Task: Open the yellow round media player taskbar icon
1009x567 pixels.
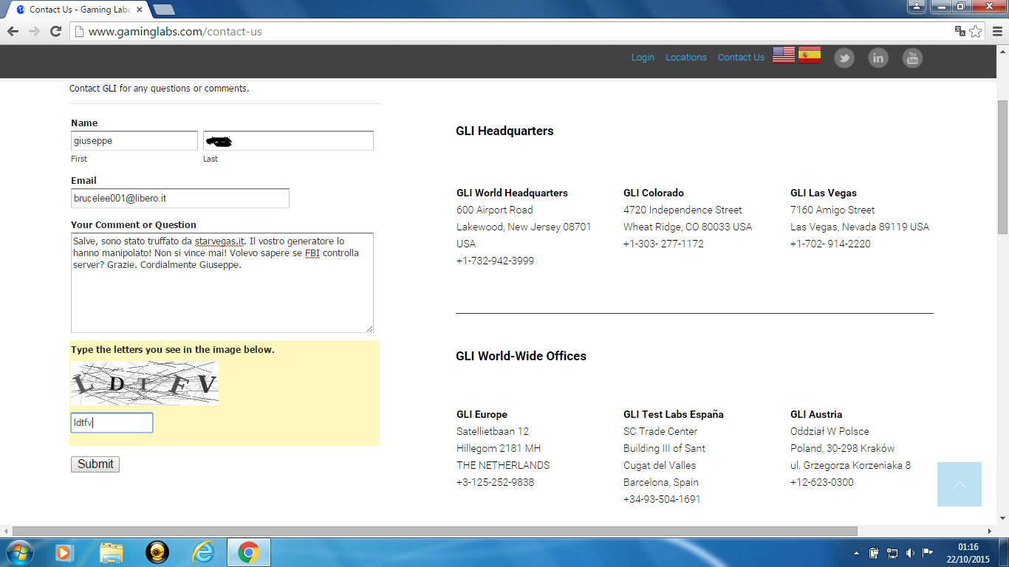Action: [x=157, y=552]
